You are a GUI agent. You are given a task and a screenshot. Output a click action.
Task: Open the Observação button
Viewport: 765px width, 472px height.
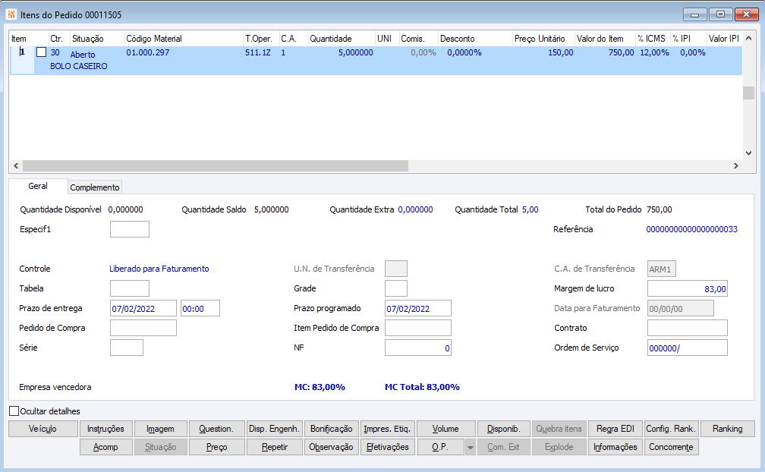(x=331, y=447)
